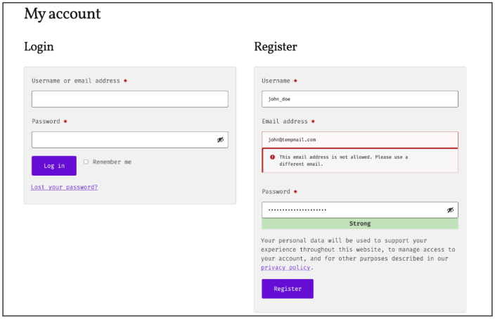The height and width of the screenshot is (319, 495).
Task: Open the Lost your password link
Action: (x=64, y=187)
